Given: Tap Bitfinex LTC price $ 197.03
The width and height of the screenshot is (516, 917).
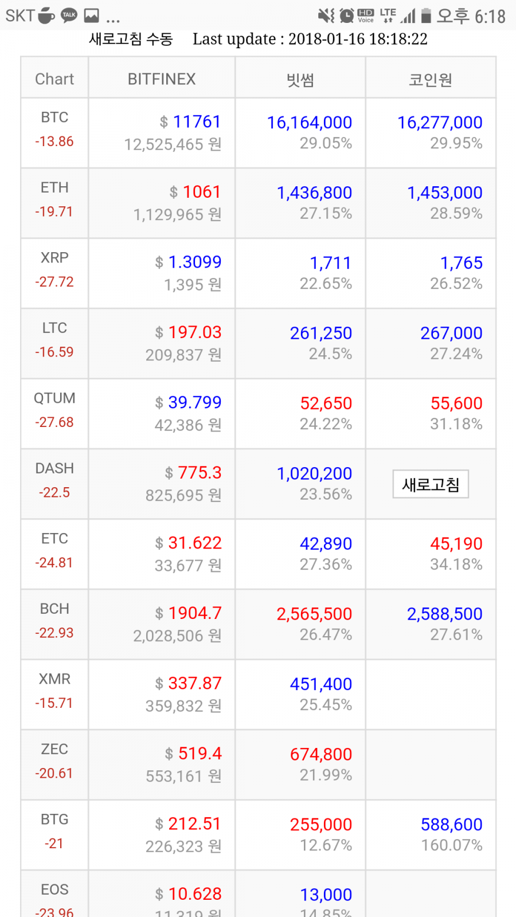Looking at the screenshot, I should click(x=188, y=332).
